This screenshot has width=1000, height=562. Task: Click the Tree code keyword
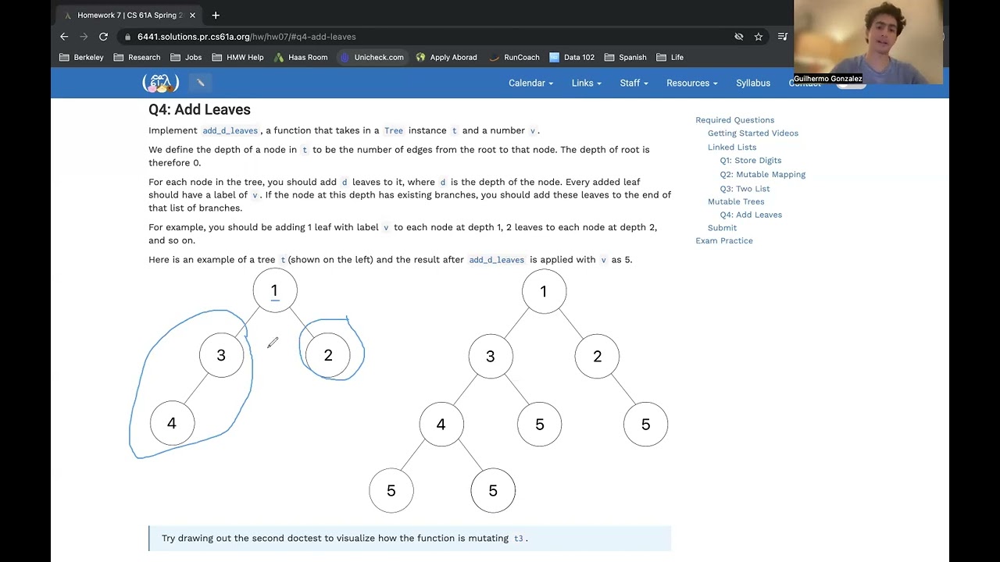pos(394,131)
